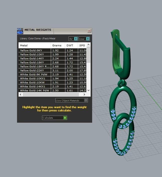Click the table's left scroll arrow

21,94
